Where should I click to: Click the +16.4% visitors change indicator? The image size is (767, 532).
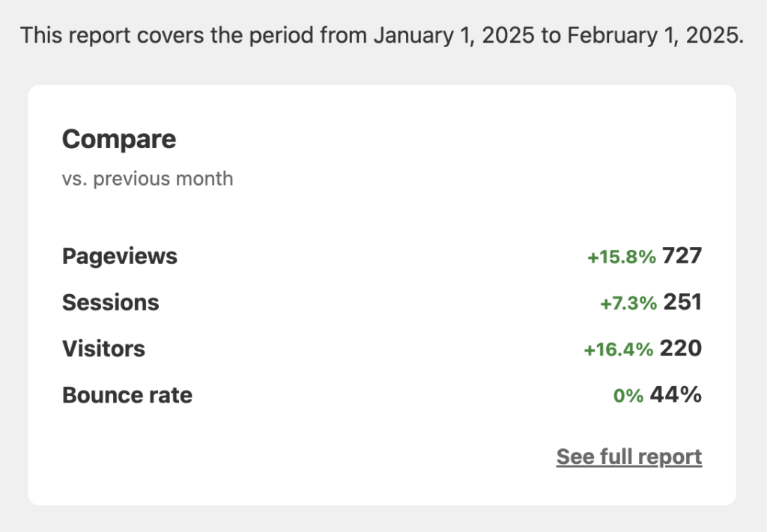point(618,349)
